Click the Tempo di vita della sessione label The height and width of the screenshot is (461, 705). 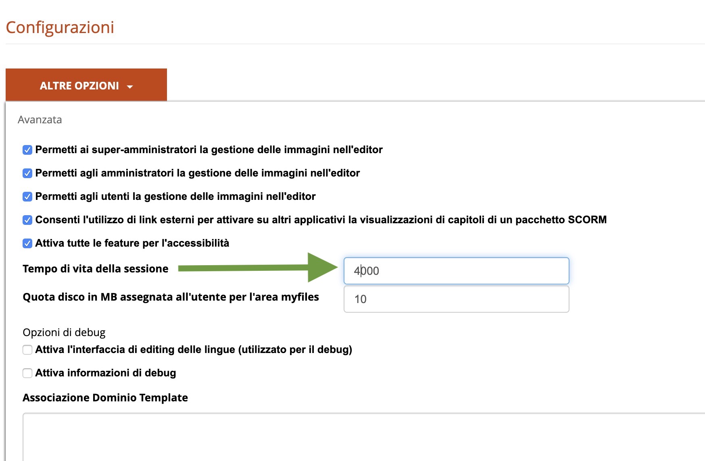click(96, 269)
